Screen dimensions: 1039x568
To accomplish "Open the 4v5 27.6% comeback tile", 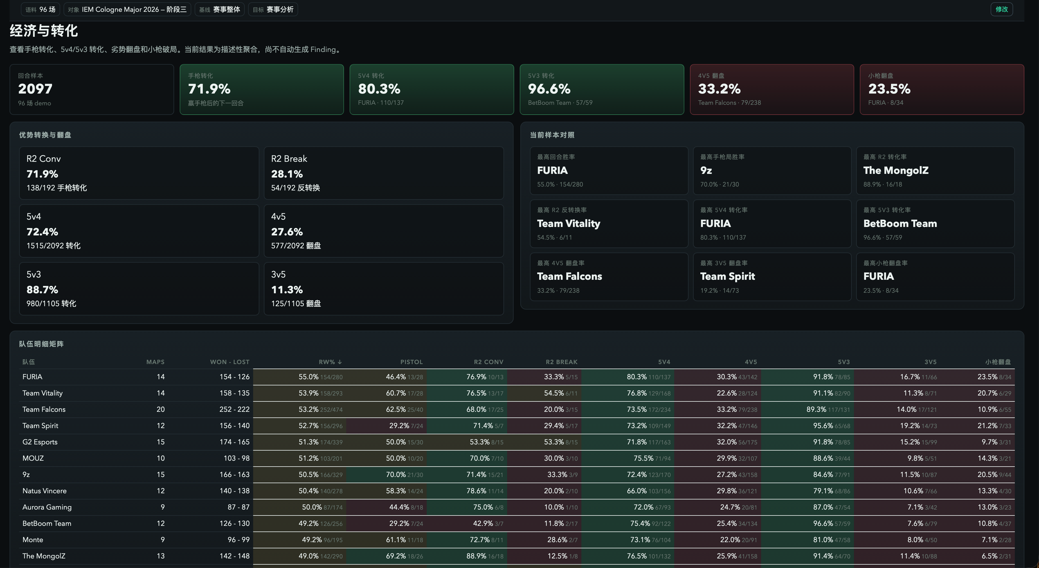I will click(384, 231).
